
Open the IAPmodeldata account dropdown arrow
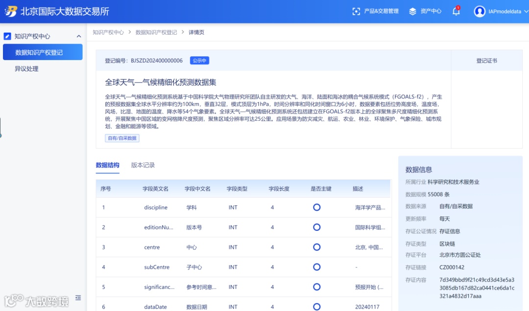(x=526, y=11)
